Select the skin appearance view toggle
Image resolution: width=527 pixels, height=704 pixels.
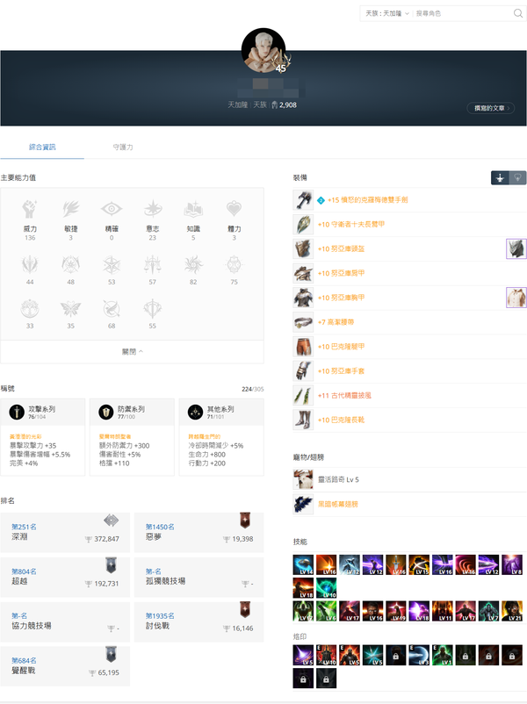point(517,178)
